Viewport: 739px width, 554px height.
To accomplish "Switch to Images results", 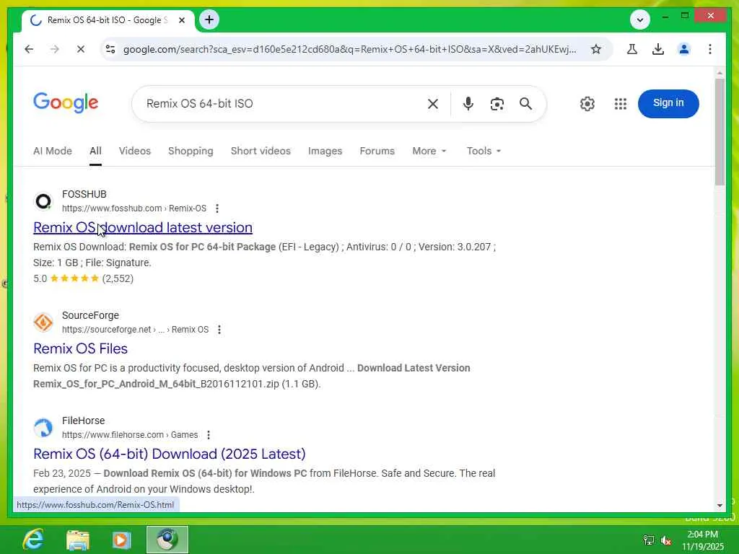I will pyautogui.click(x=325, y=151).
